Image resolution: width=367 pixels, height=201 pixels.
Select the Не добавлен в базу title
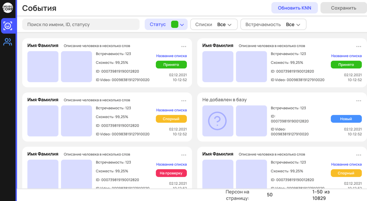coord(225,100)
